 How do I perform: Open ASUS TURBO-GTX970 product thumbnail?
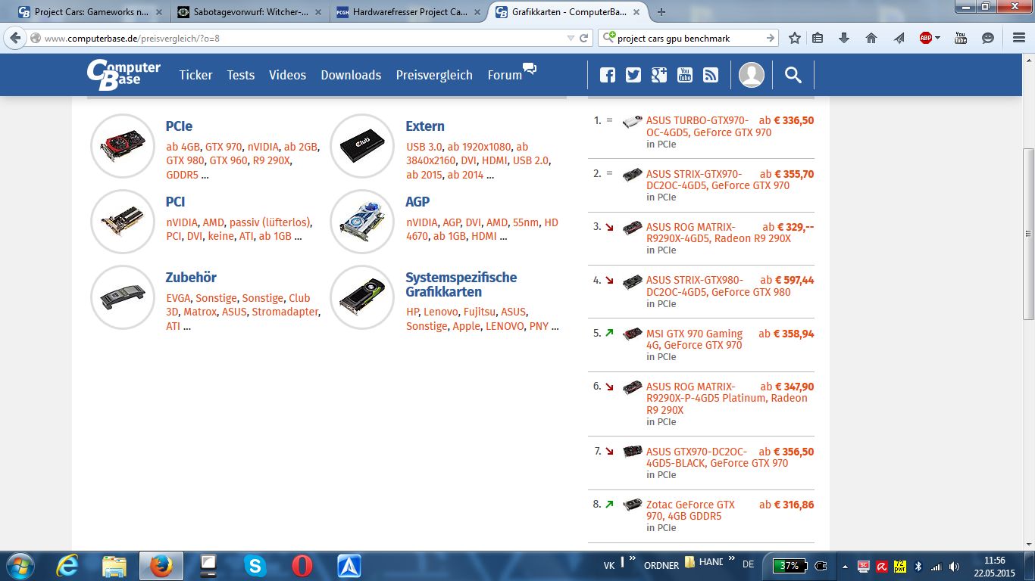click(x=632, y=122)
